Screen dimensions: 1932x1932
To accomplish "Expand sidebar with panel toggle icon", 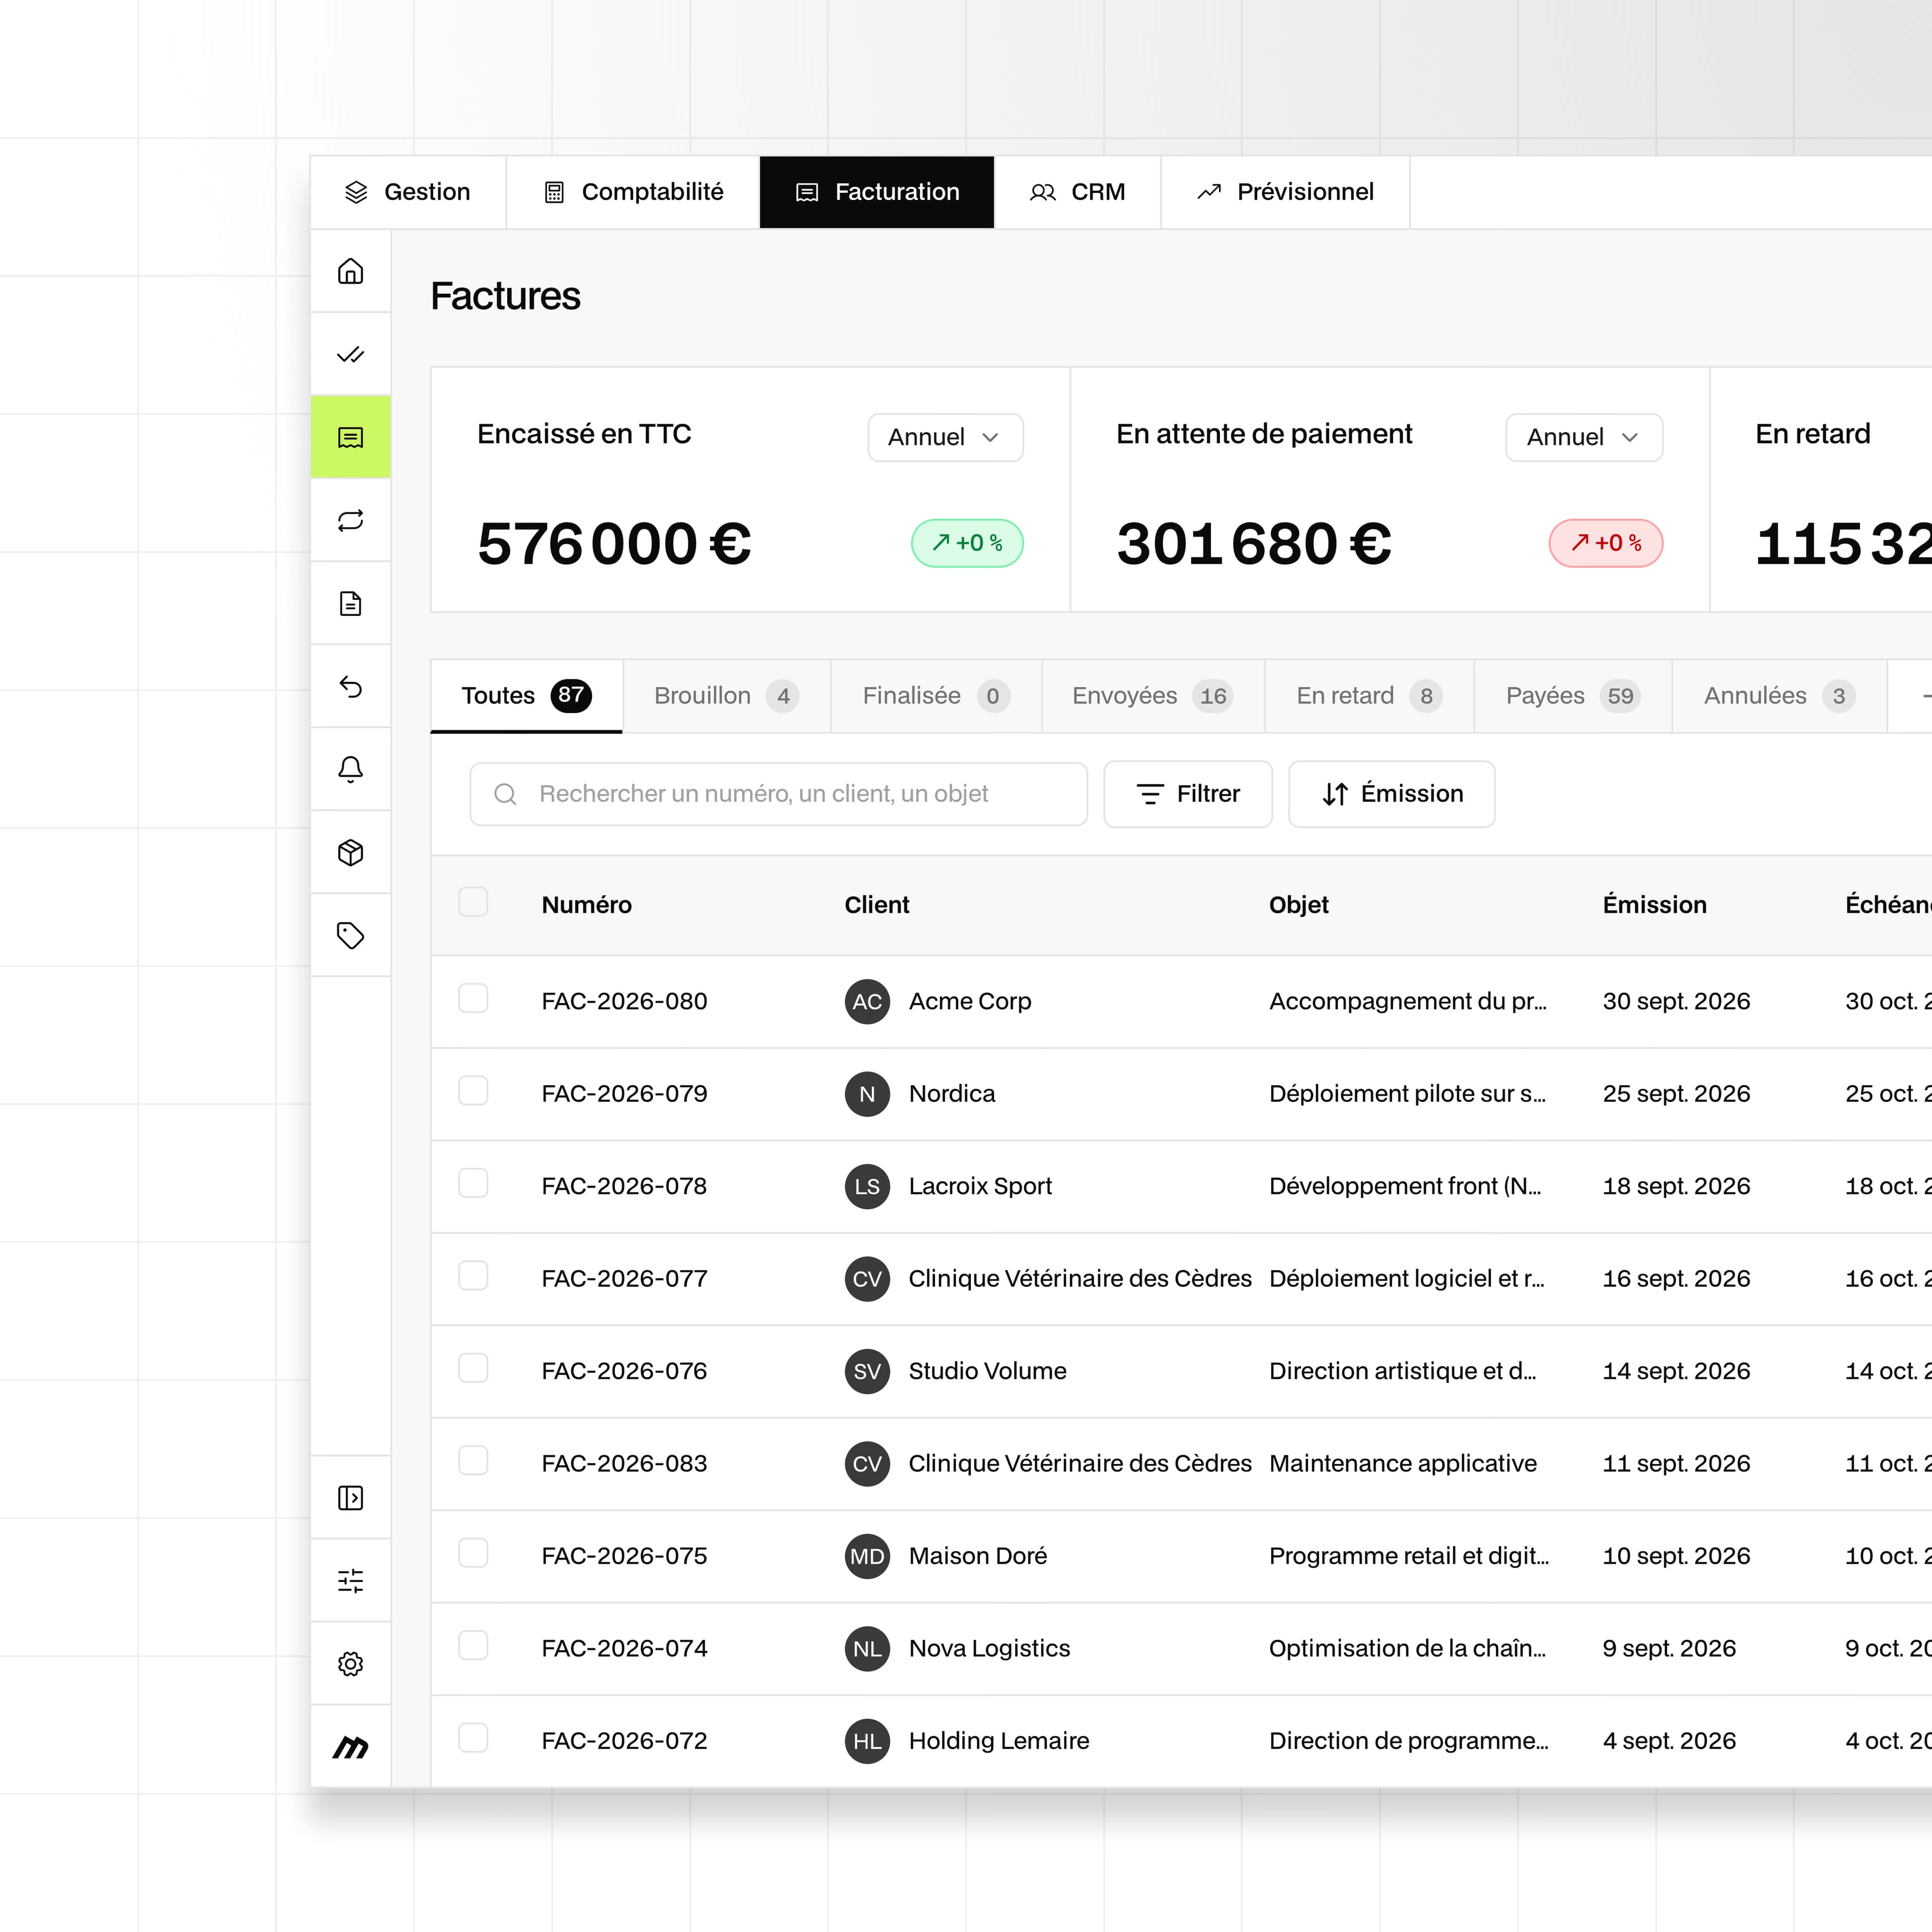I will point(350,1497).
